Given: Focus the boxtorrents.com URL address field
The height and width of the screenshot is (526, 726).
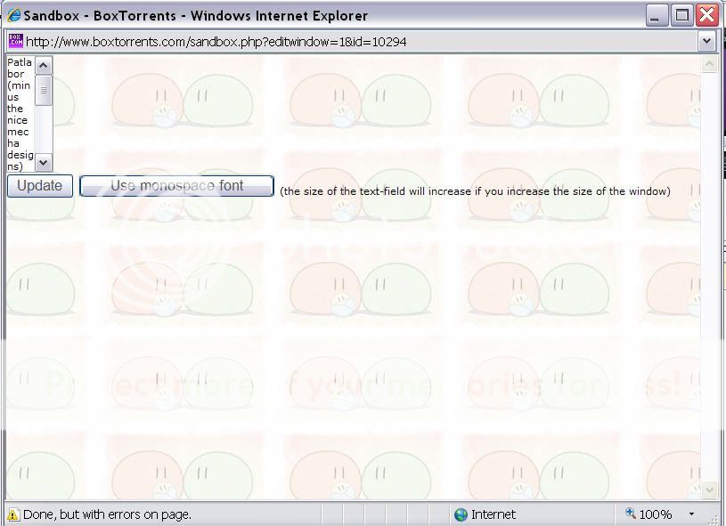Looking at the screenshot, I should (356, 41).
